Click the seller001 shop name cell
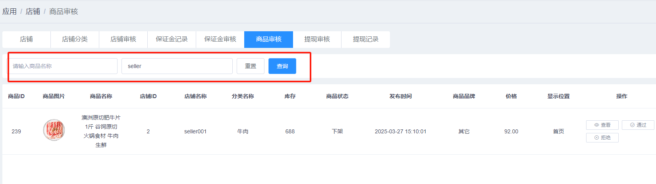The image size is (656, 184). tap(195, 131)
